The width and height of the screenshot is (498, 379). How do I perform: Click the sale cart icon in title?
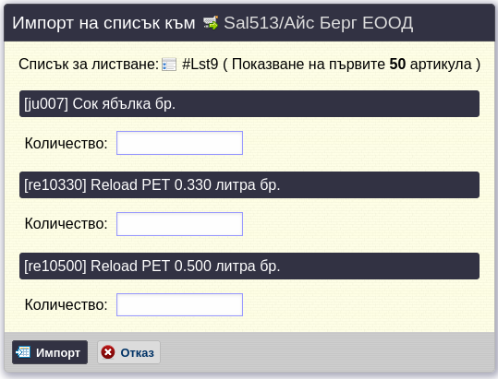coord(211,23)
